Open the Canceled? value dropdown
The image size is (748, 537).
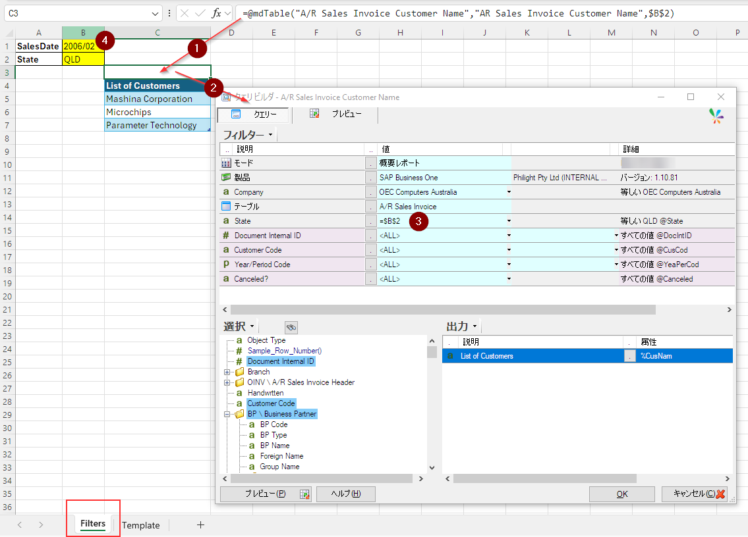pyautogui.click(x=509, y=279)
